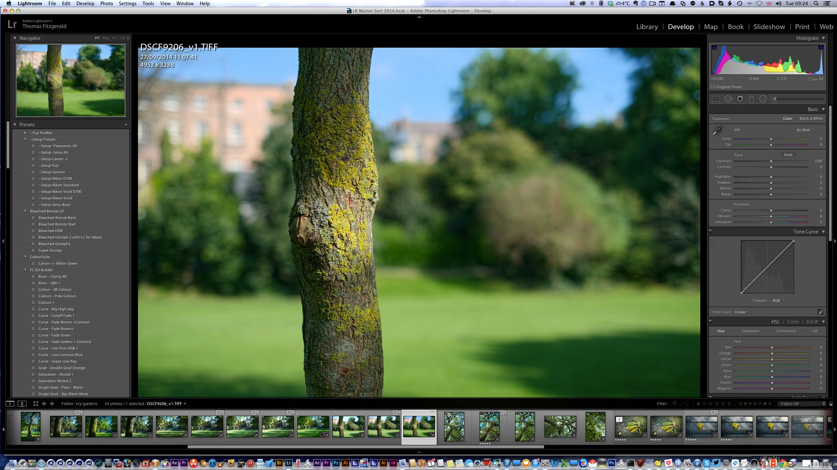Click the Auto tone button
The height and width of the screenshot is (470, 837).
pos(788,155)
